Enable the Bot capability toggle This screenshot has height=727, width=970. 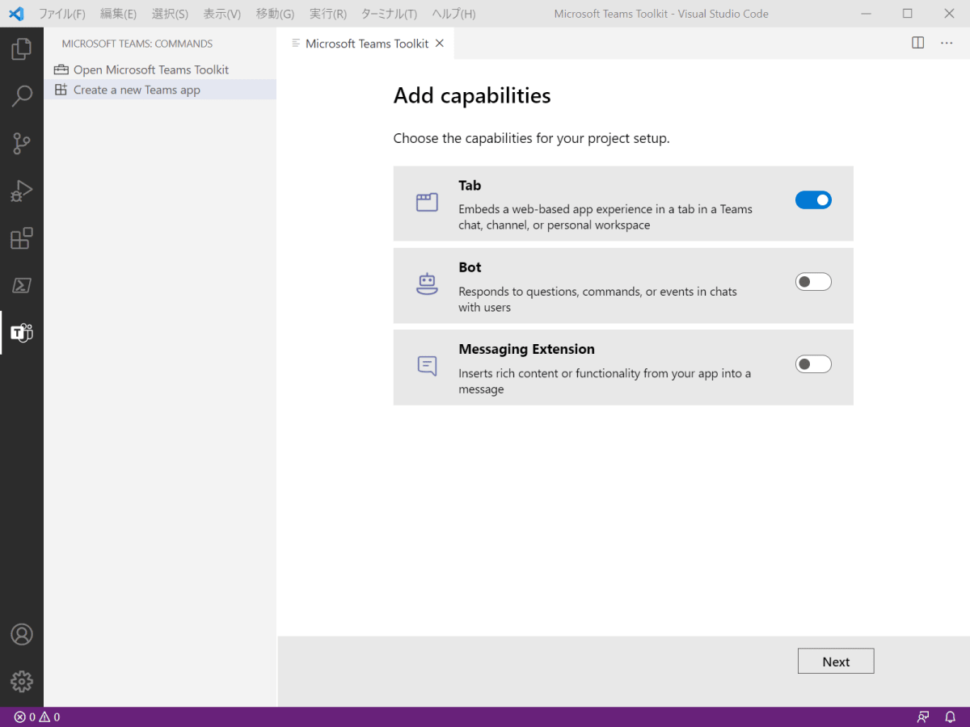coord(813,282)
